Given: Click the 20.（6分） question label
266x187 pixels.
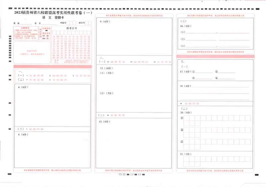Looking at the screenshot, I should [x=186, y=113].
